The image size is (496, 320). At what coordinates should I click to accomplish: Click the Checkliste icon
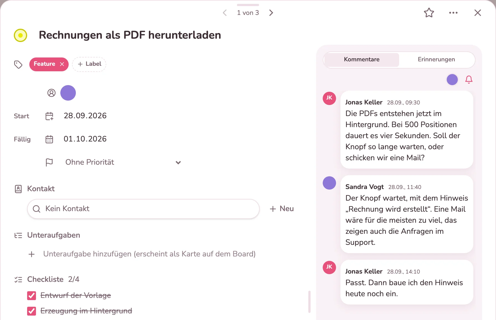tap(18, 280)
